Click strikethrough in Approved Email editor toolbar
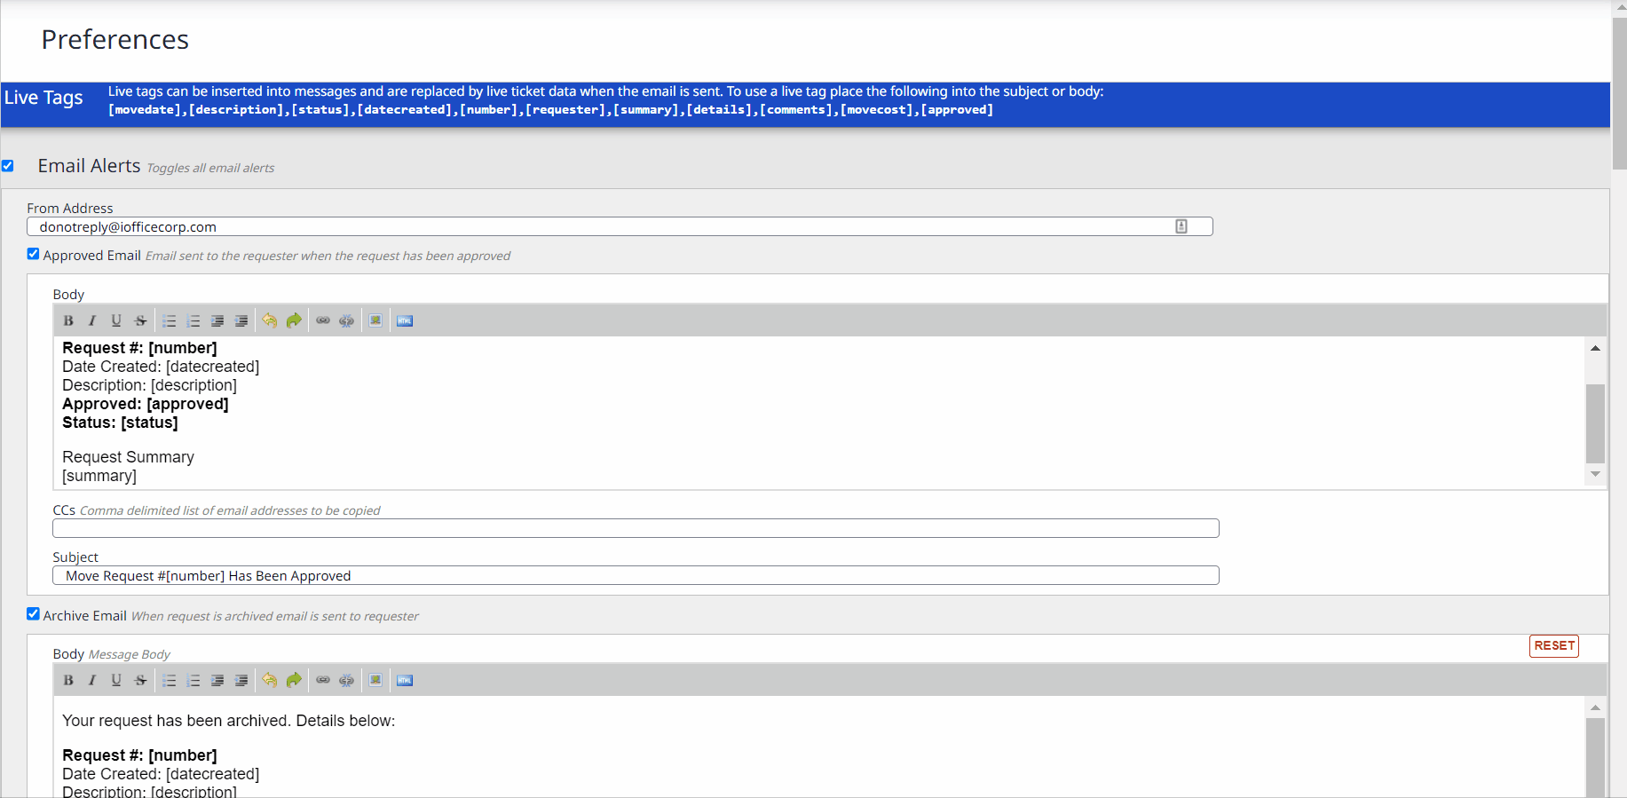1627x798 pixels. click(x=140, y=321)
